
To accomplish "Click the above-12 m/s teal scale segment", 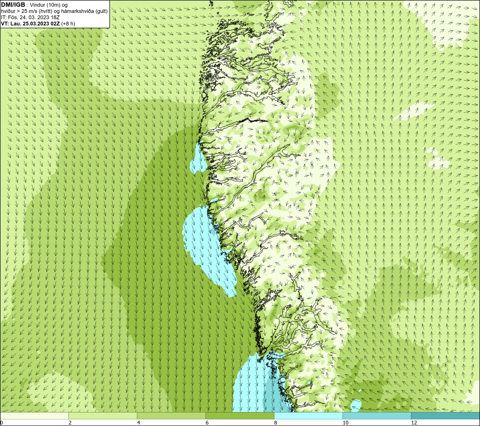I will (446, 415).
